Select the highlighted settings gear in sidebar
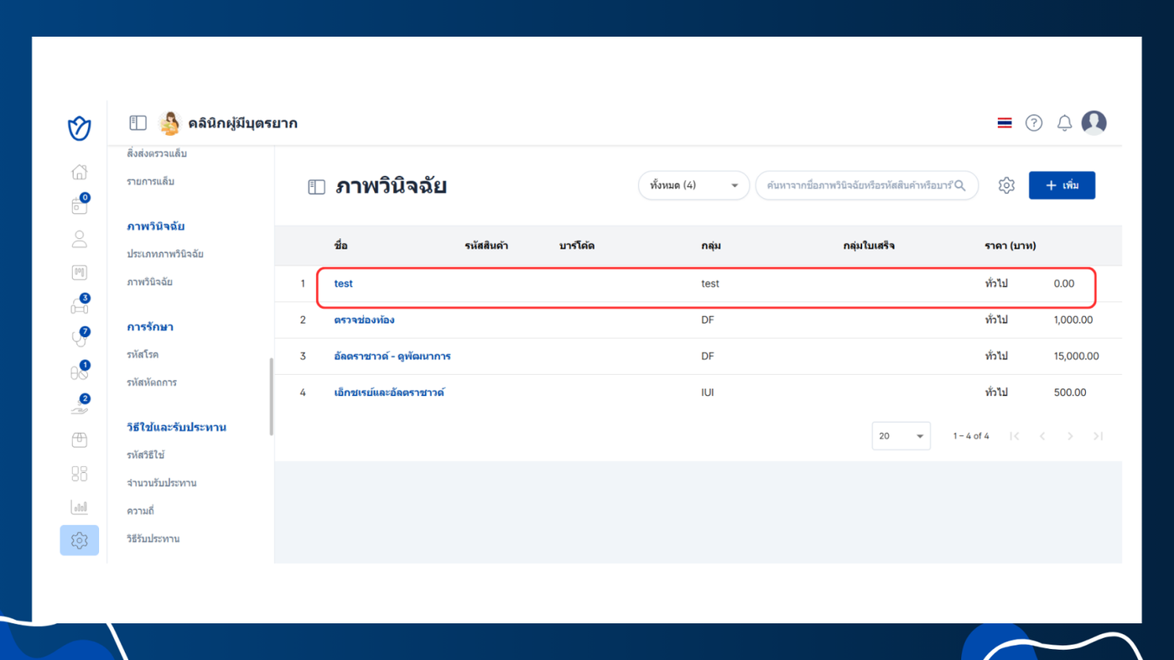This screenshot has height=660, width=1174. point(79,541)
